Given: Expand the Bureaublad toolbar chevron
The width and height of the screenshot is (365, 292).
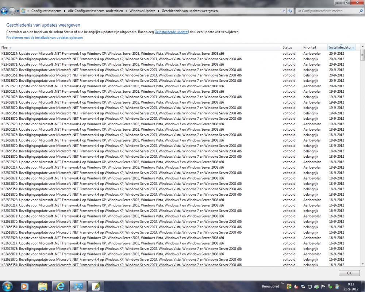Looking at the screenshot, I should pos(283,283).
